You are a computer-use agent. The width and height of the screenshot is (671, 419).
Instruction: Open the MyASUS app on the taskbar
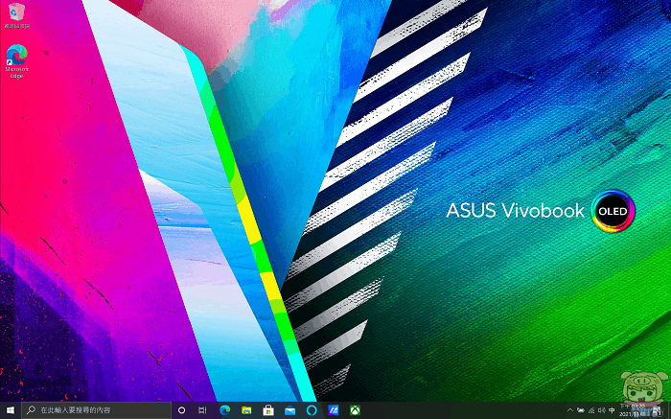pyautogui.click(x=334, y=410)
